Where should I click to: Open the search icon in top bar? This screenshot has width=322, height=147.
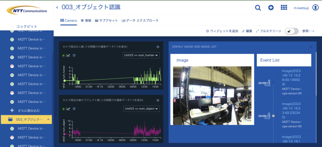(258, 8)
